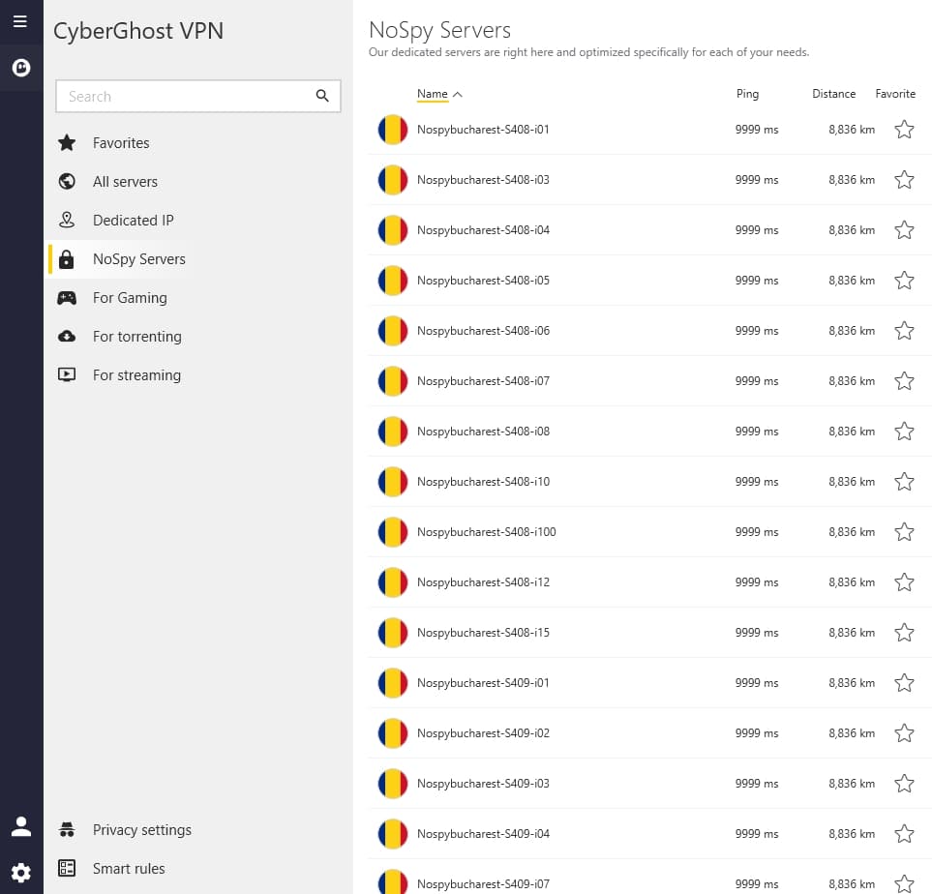Viewport: 932px width, 894px height.
Task: Click 8,836 km distance of S408-i12
Action: [x=852, y=581]
